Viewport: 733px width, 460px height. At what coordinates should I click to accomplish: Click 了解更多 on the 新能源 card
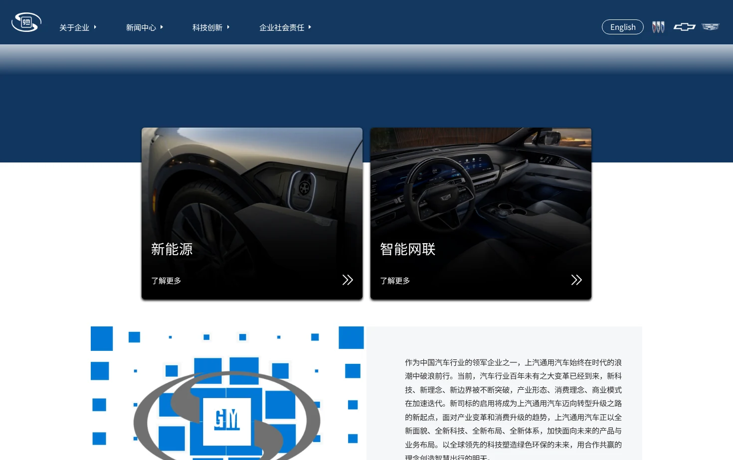166,281
